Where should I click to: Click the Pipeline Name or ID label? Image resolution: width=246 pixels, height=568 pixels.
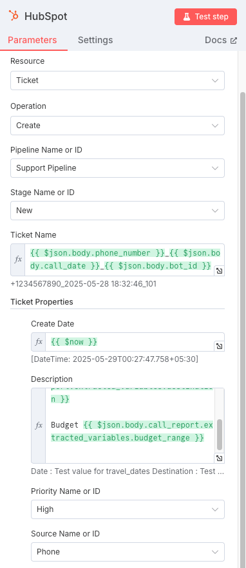point(46,149)
